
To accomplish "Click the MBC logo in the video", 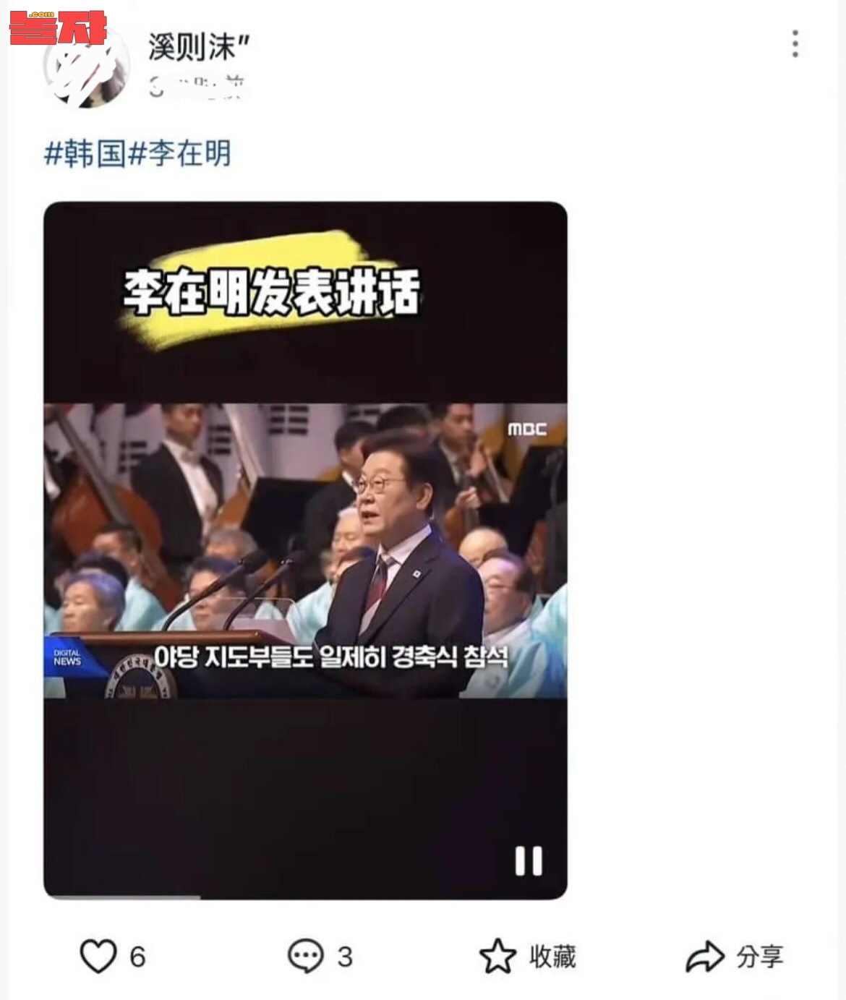I will [527, 429].
